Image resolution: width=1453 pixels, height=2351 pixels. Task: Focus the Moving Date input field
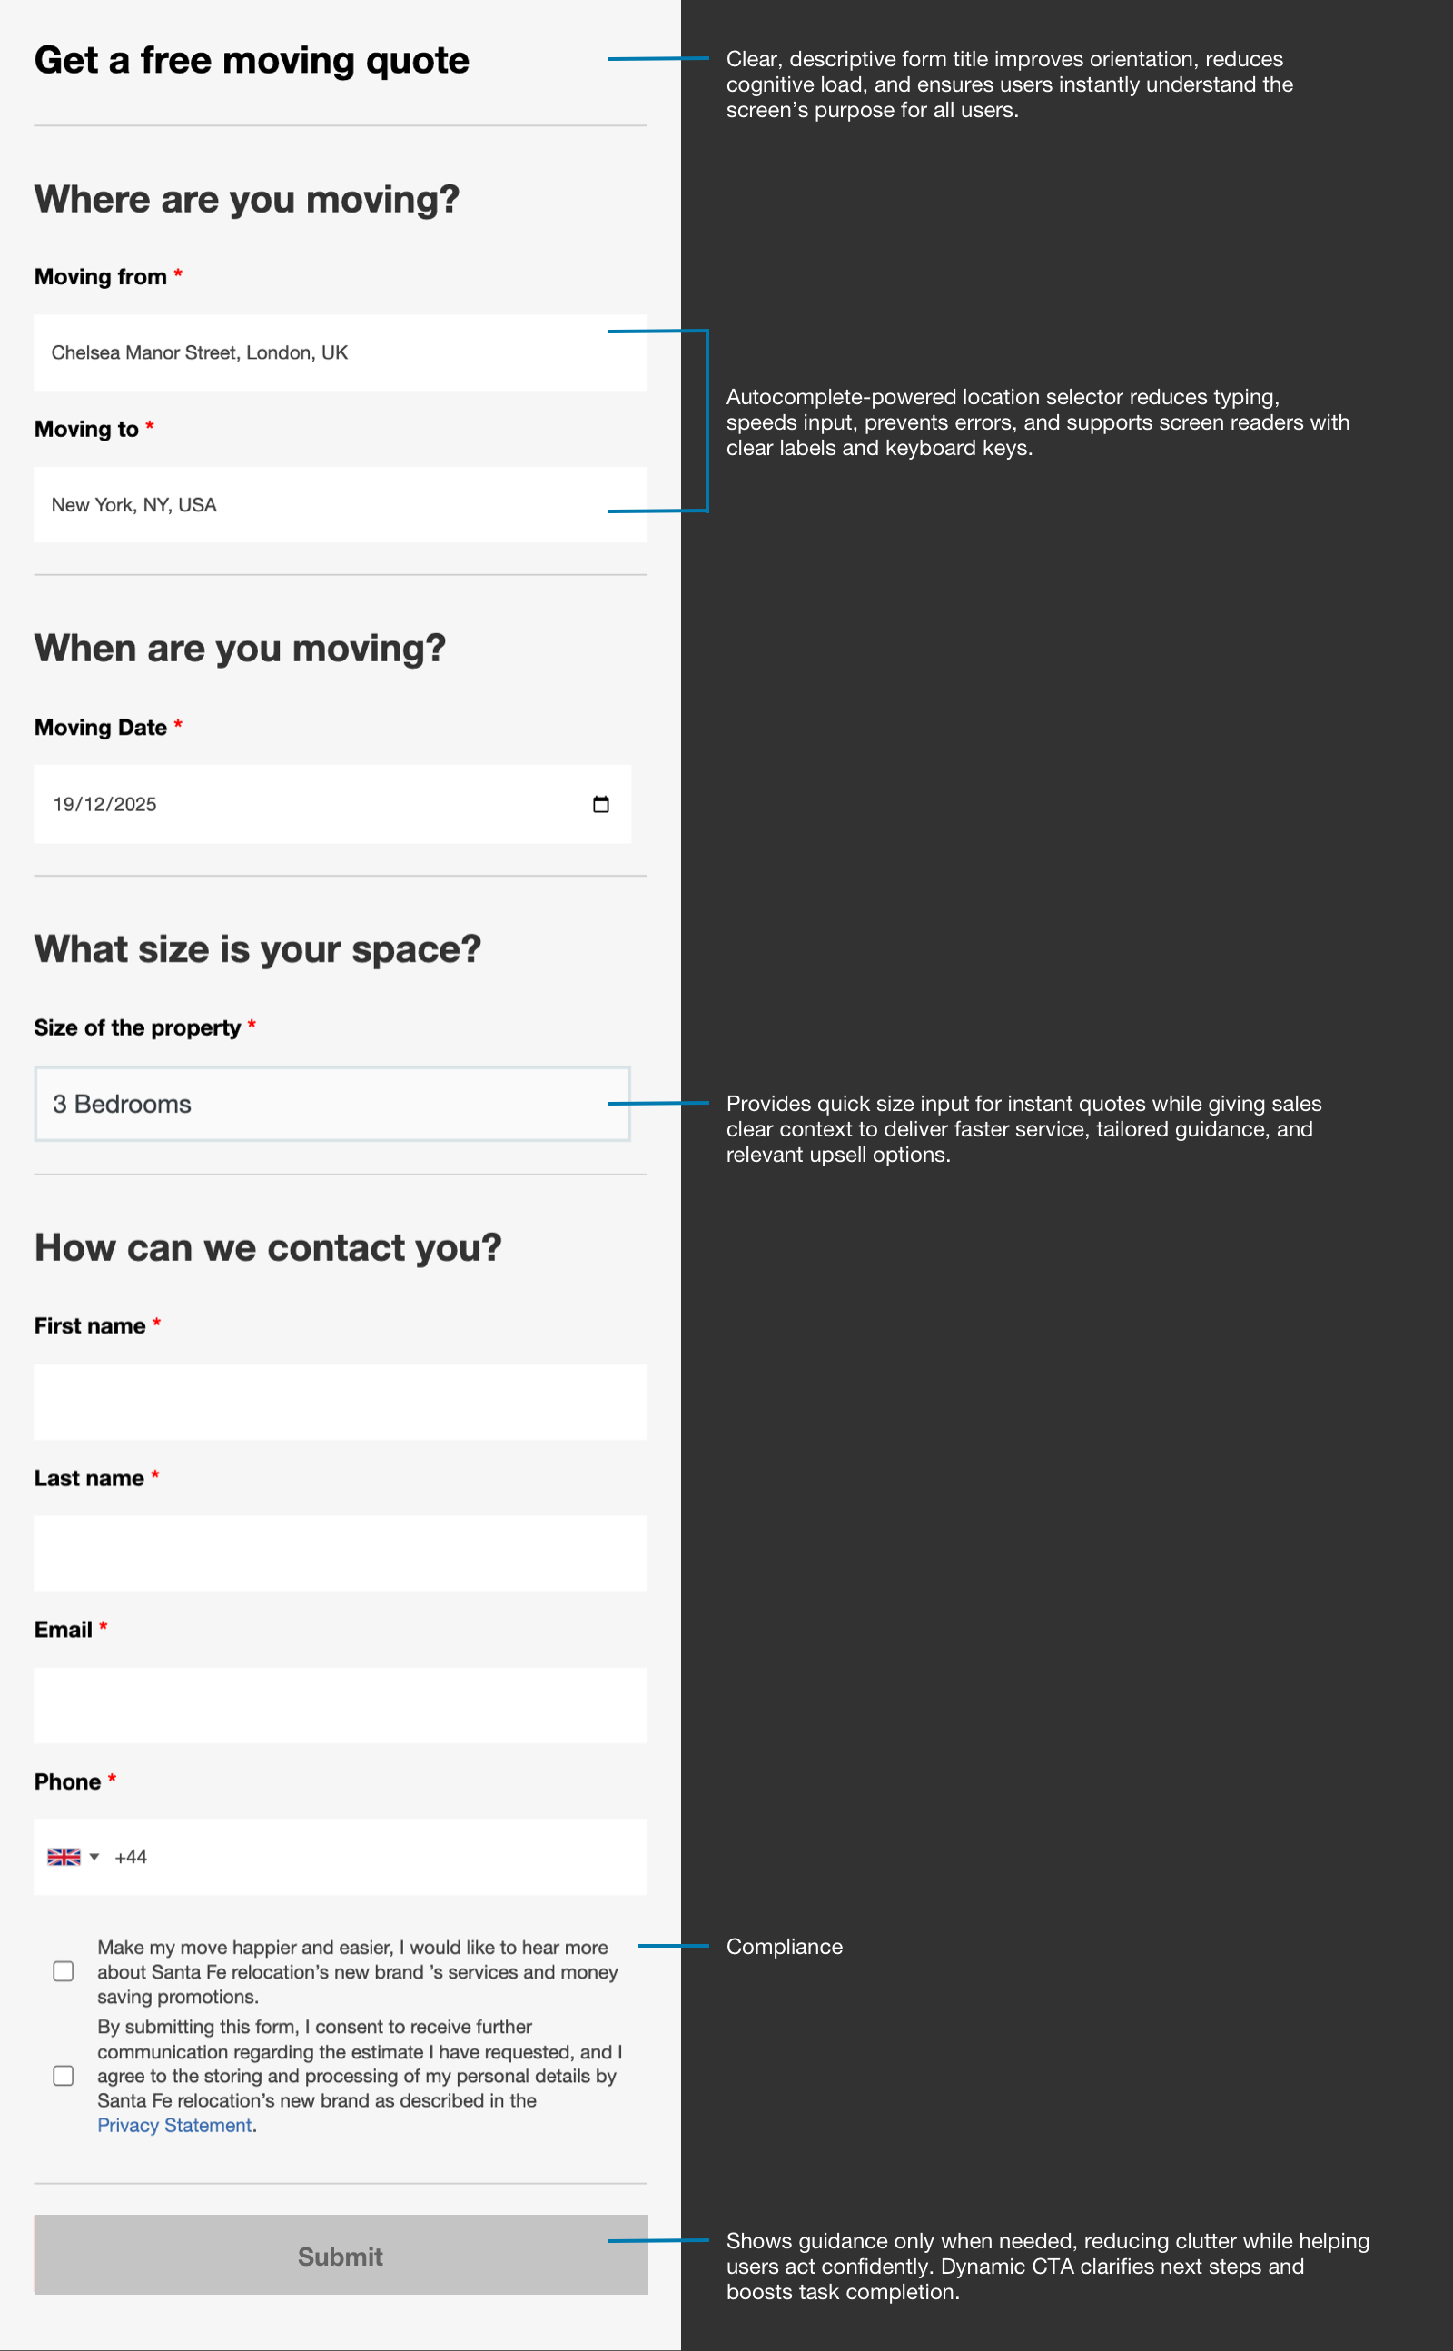click(308, 805)
